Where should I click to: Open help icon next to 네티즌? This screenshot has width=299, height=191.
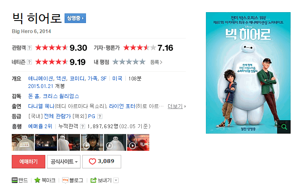pyautogui.click(x=29, y=62)
